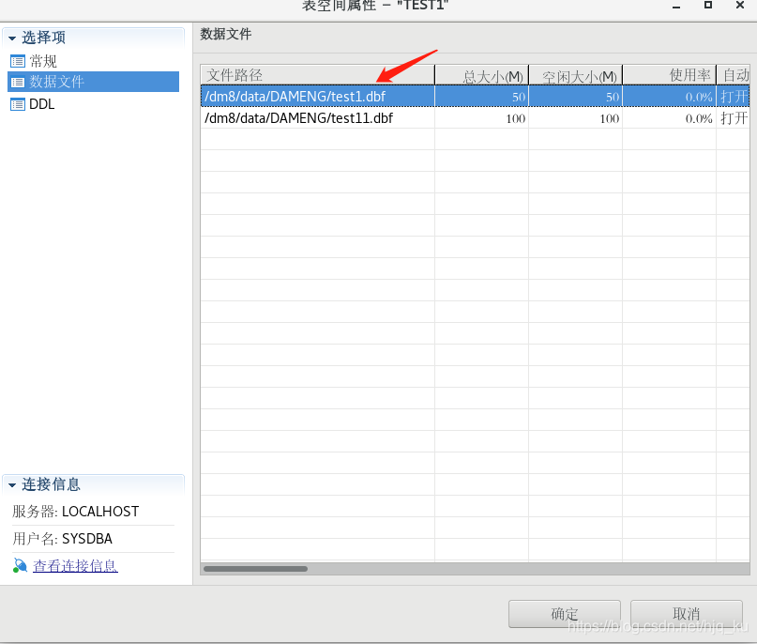The height and width of the screenshot is (644, 757).
Task: Click the 0.0% usage of test1.dbf
Action: point(699,97)
